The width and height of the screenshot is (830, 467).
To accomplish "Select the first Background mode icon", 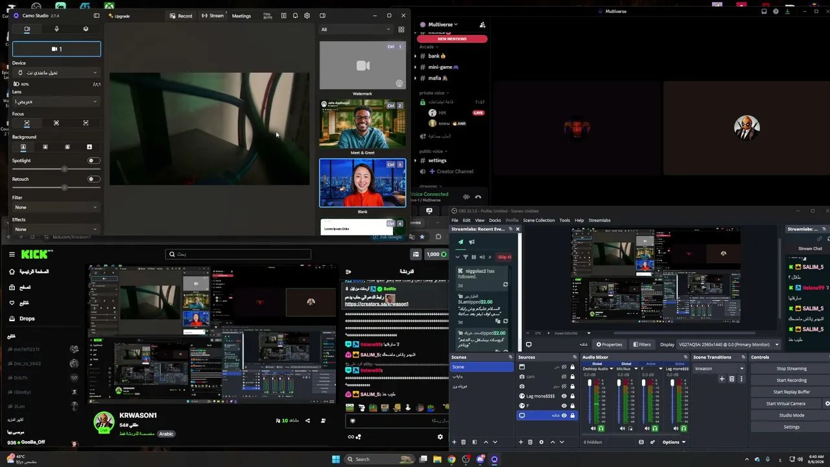I will tap(23, 147).
